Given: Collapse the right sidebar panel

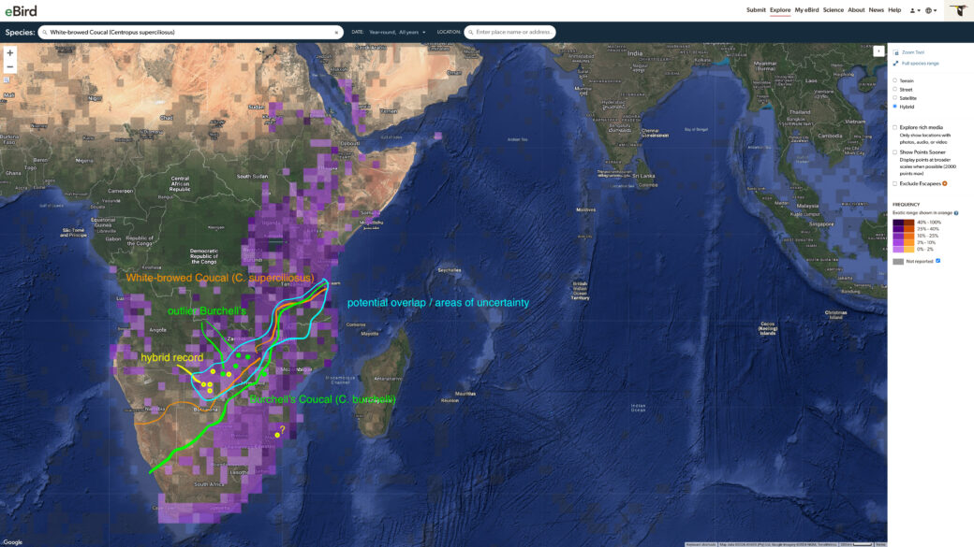Looking at the screenshot, I should (x=878, y=51).
